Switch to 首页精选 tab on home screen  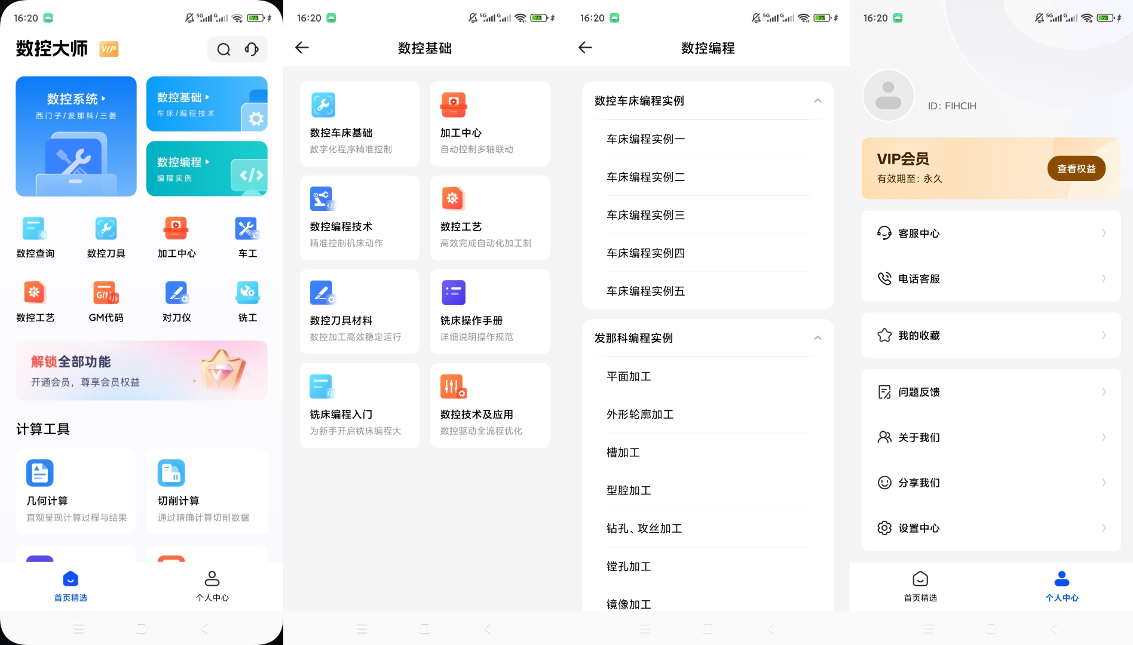pyautogui.click(x=71, y=586)
